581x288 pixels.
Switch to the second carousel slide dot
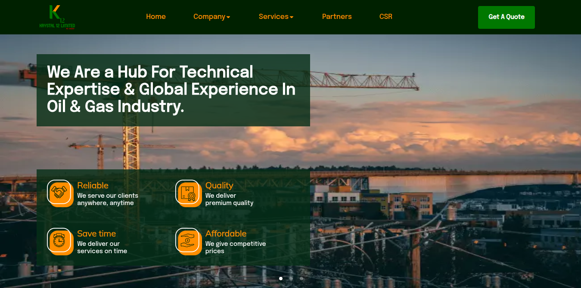291,279
